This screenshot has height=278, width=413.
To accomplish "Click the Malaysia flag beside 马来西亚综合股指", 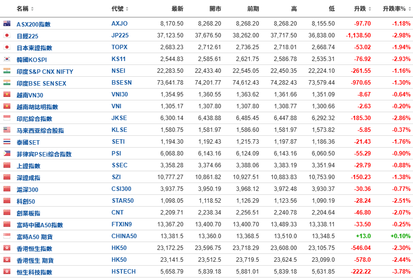I will 7,130.
